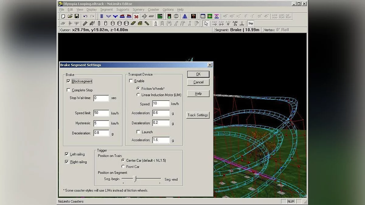Open the Display menu

point(92,9)
